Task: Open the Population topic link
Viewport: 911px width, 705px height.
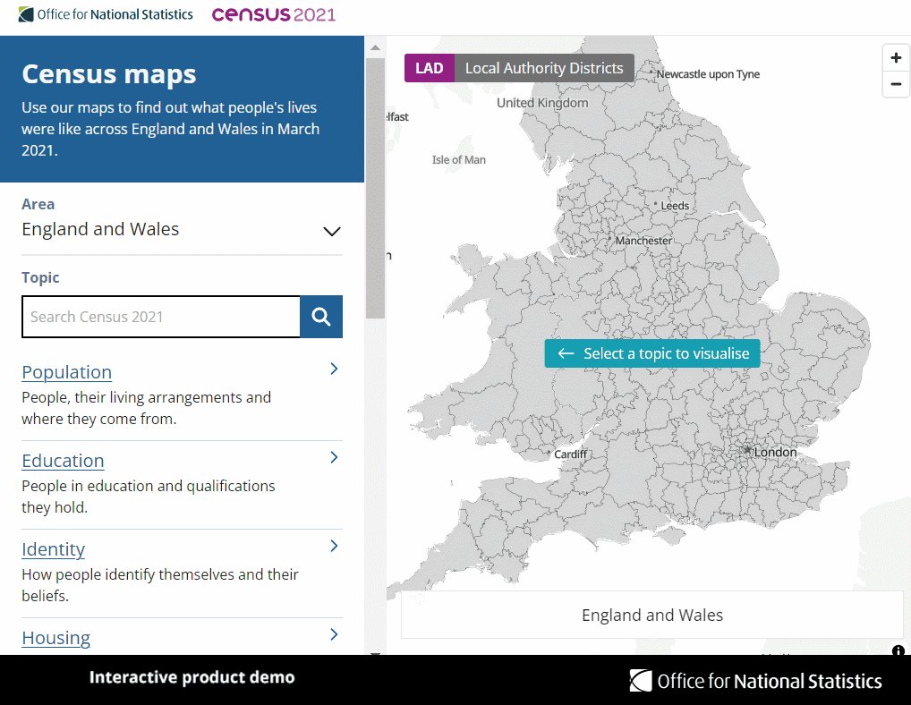Action: pyautogui.click(x=66, y=371)
